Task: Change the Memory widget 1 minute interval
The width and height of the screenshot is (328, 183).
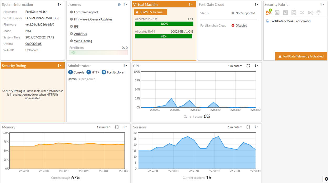Action: (104, 127)
